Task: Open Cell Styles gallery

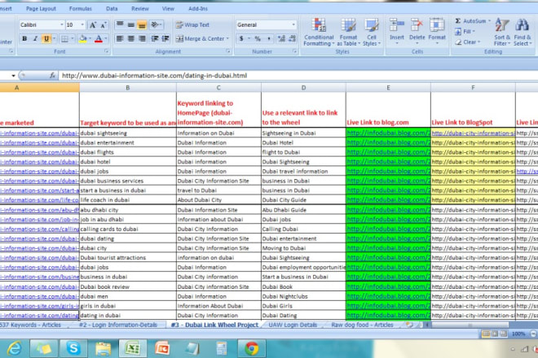Action: [372, 33]
